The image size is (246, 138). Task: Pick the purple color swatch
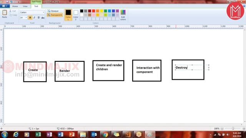tap(117, 11)
